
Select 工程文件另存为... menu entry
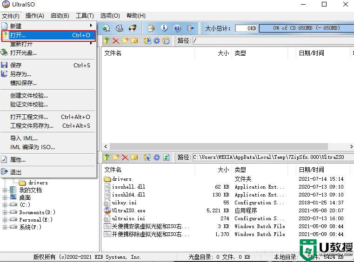47,125
